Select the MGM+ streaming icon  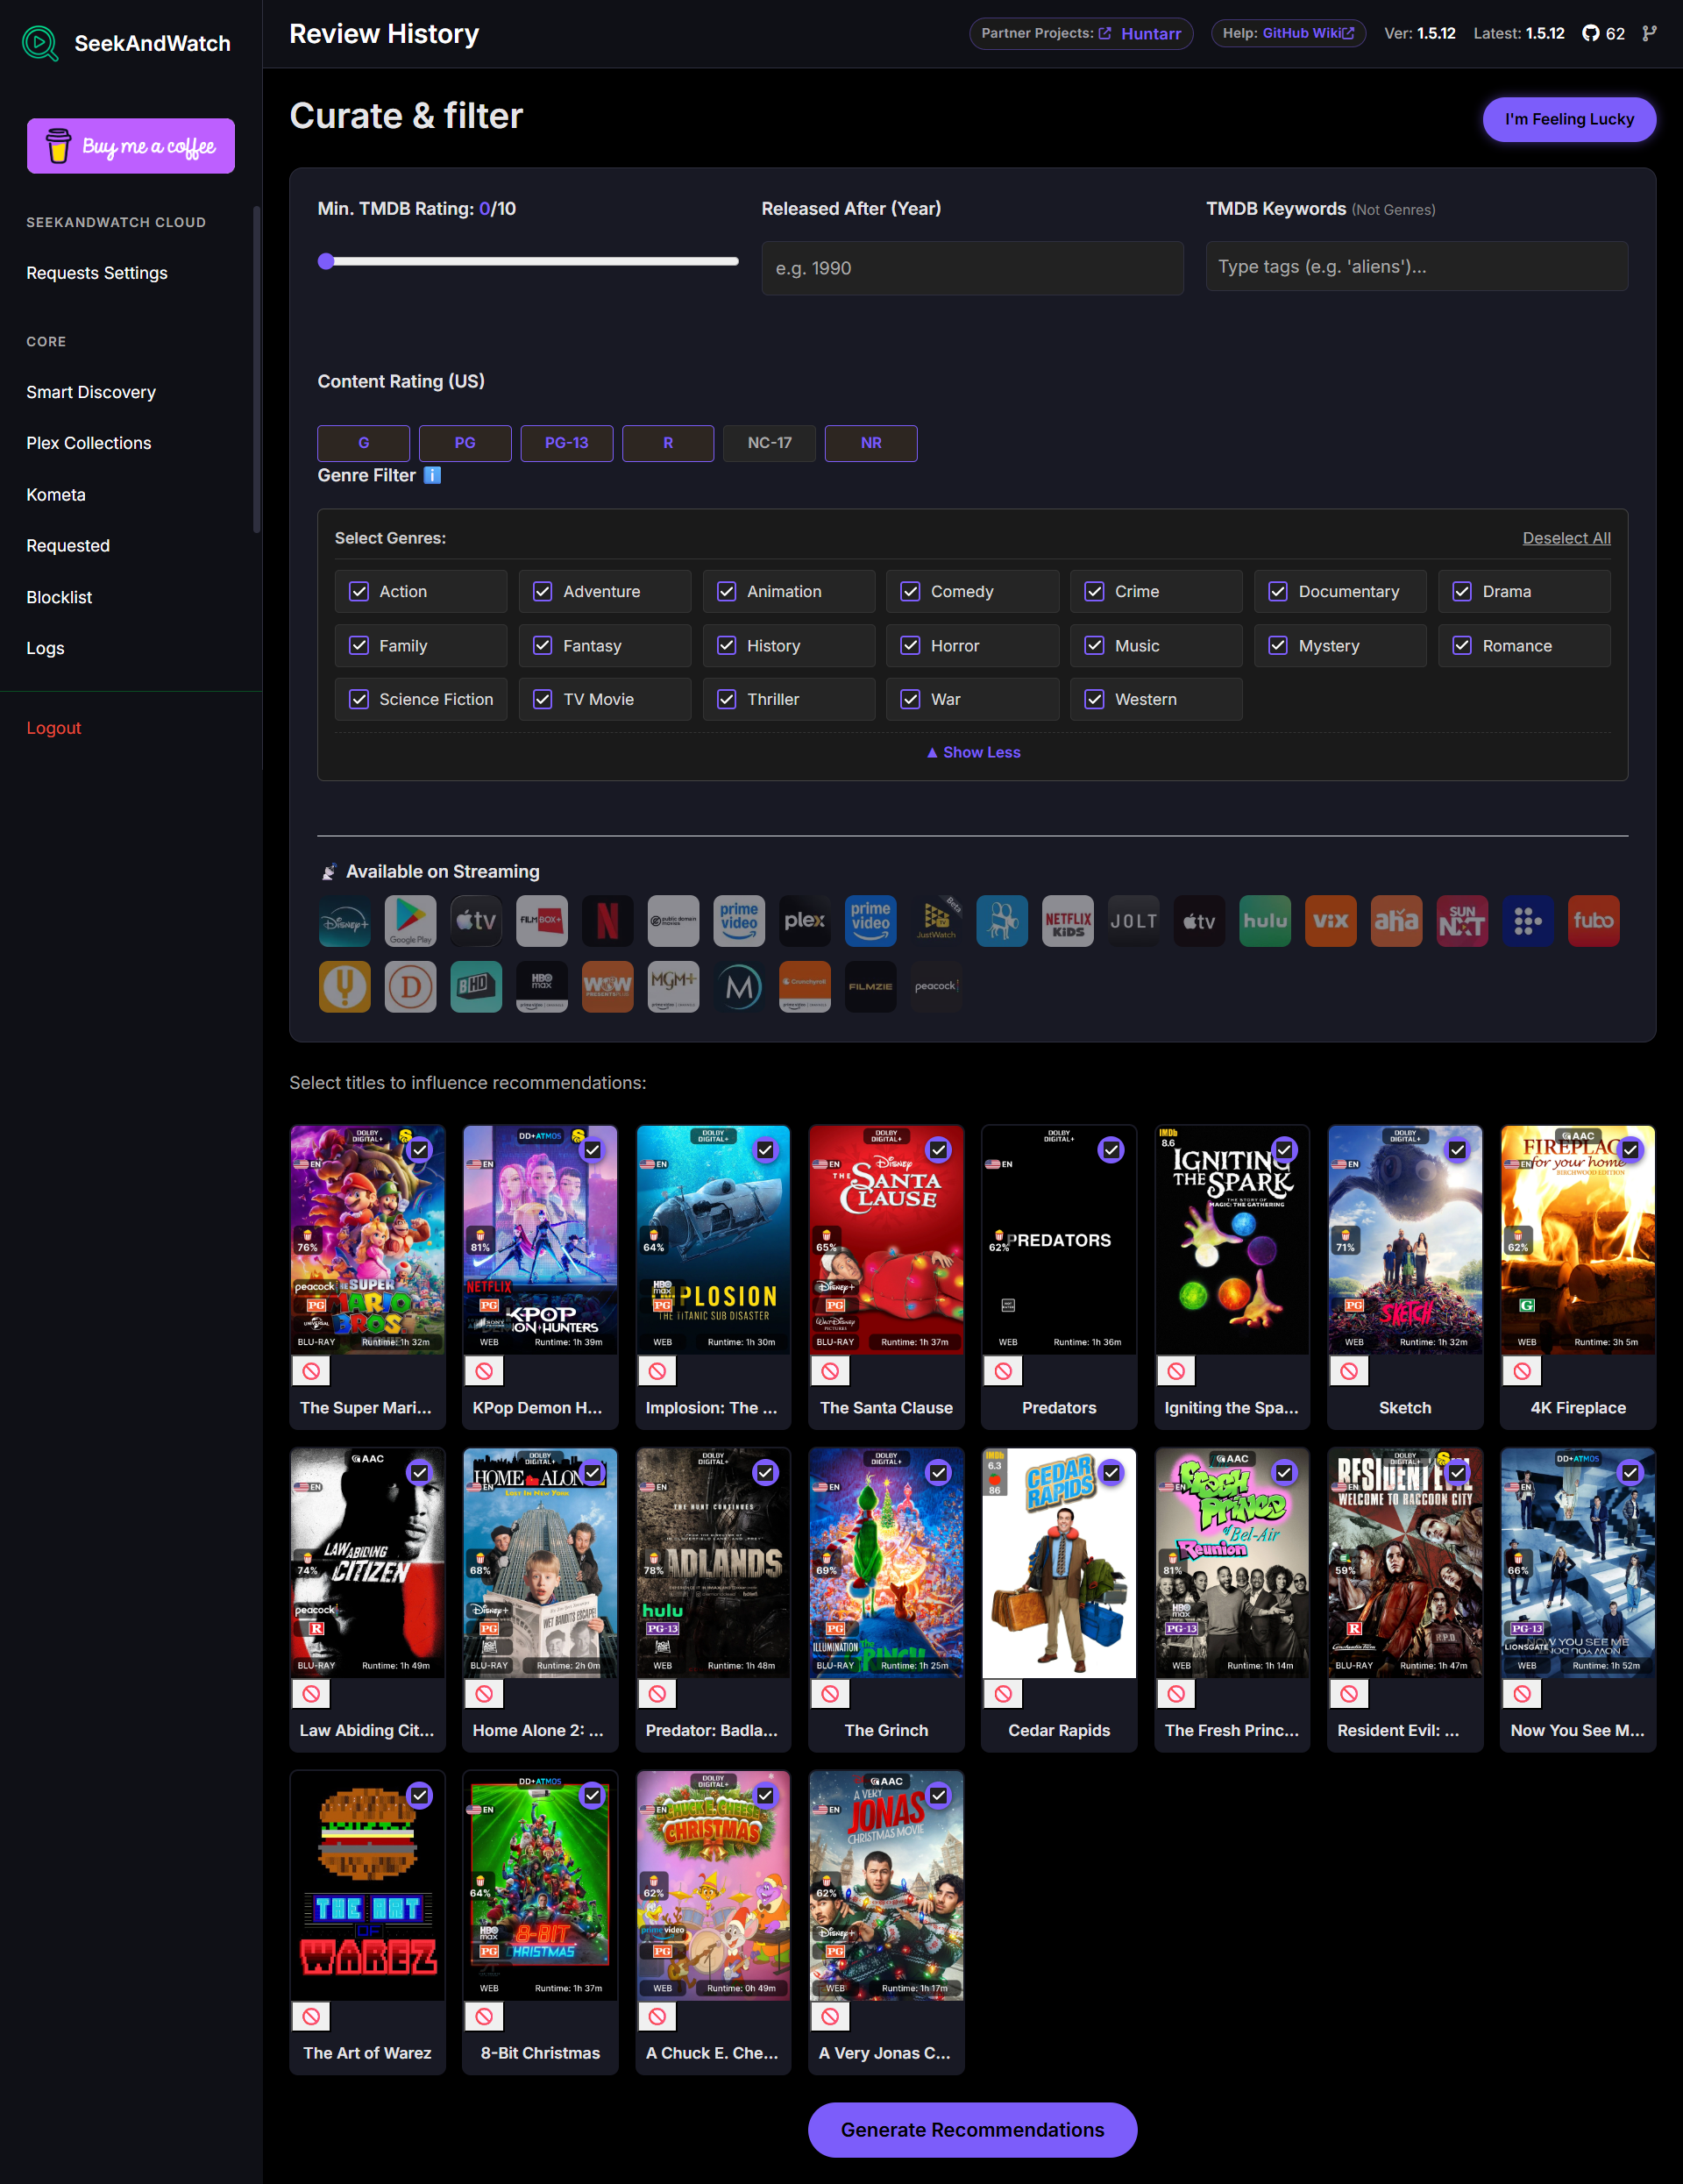point(673,987)
